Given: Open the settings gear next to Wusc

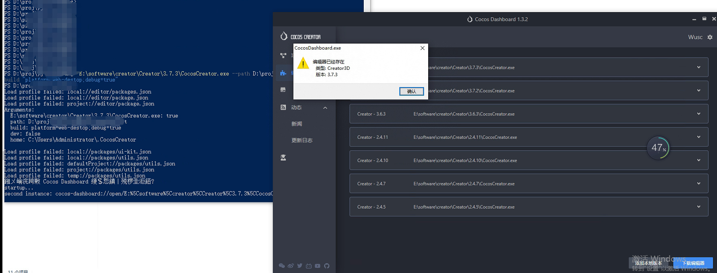Looking at the screenshot, I should [710, 37].
